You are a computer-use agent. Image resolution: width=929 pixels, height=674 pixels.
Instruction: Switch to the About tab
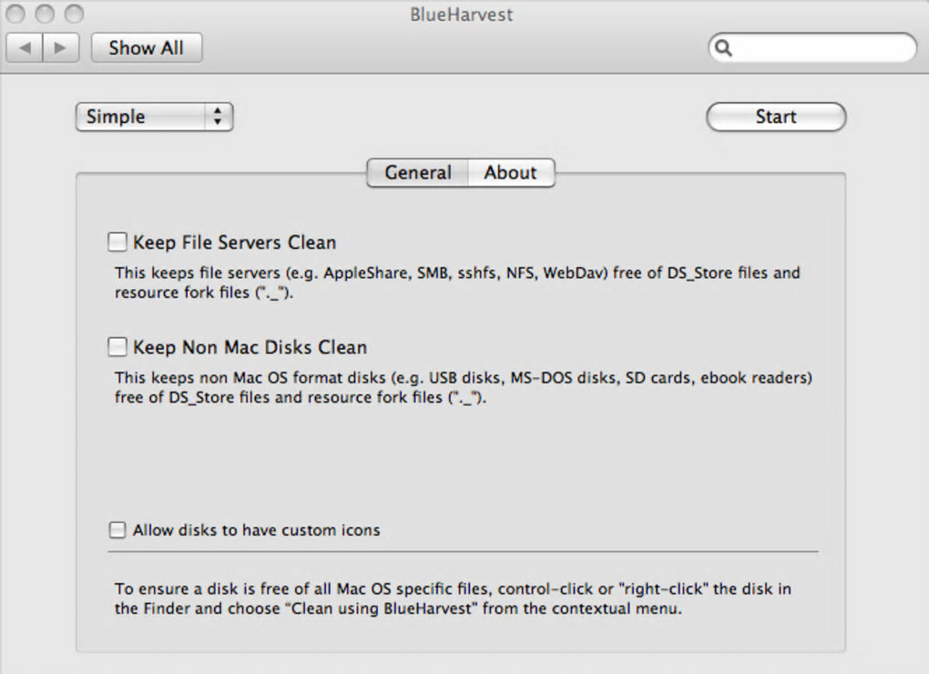(x=510, y=172)
